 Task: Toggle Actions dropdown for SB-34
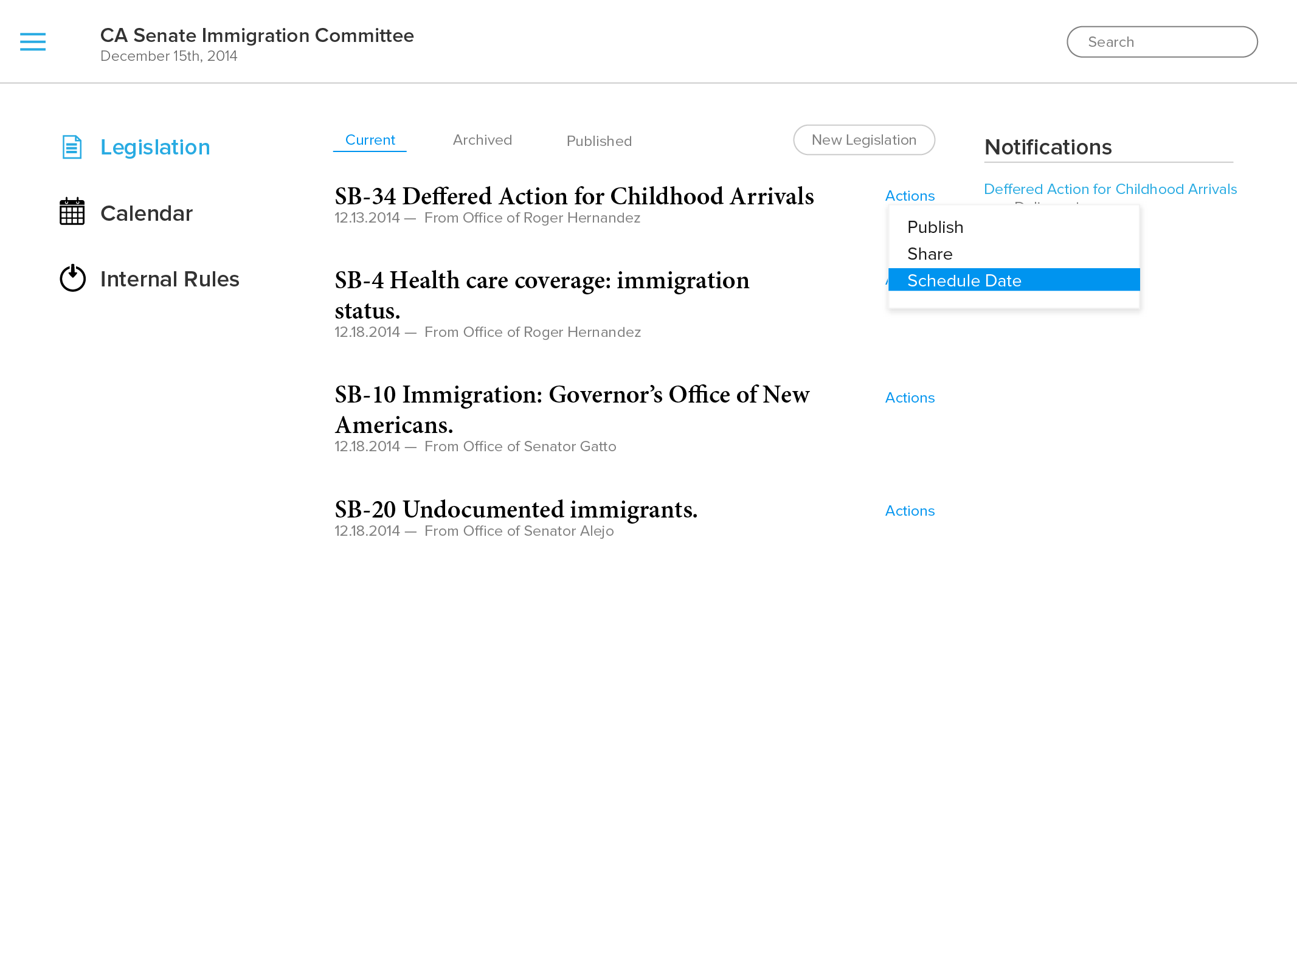tap(910, 196)
